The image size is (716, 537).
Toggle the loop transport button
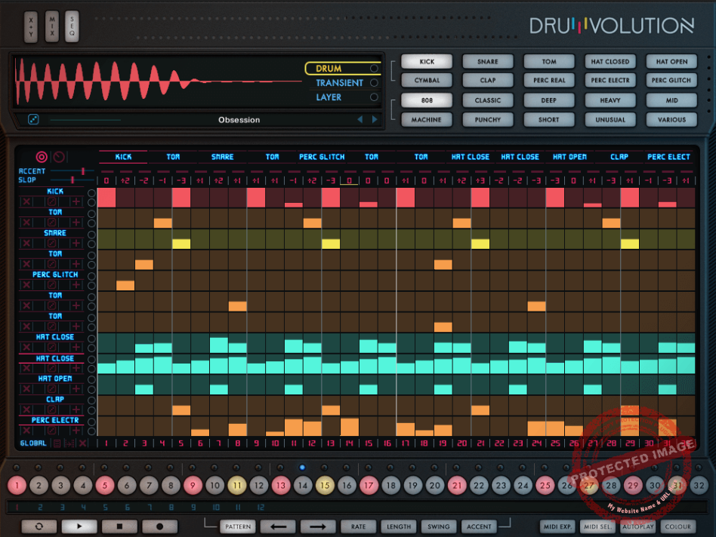coord(39,526)
